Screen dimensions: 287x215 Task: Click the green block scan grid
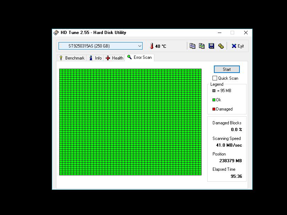point(130,122)
